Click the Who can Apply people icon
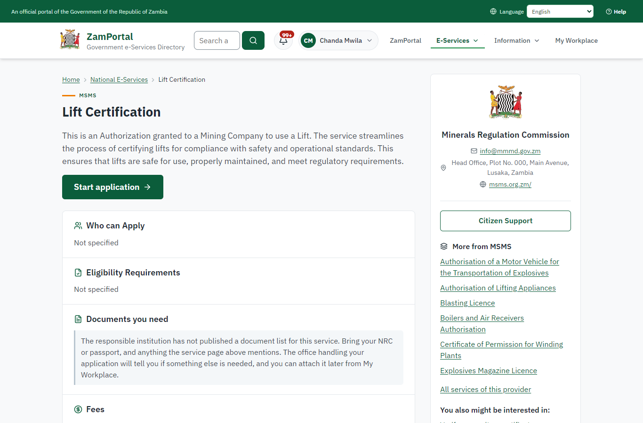 pos(78,226)
